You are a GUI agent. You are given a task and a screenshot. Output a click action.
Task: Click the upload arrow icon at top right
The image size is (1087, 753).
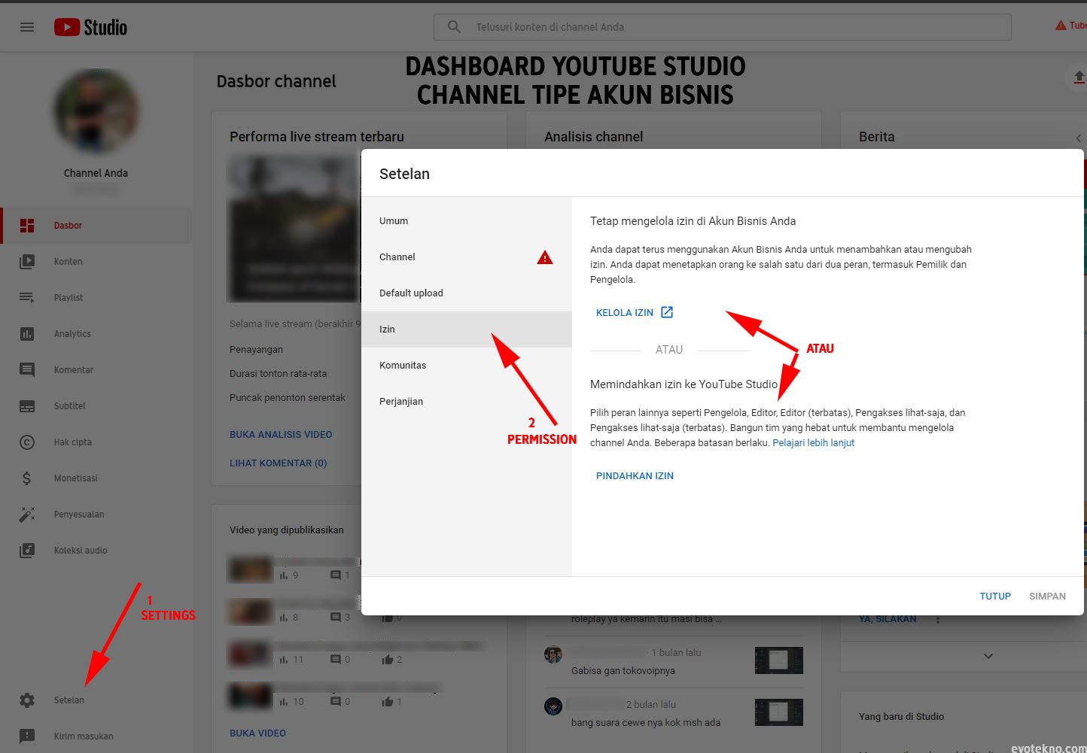pos(1079,77)
